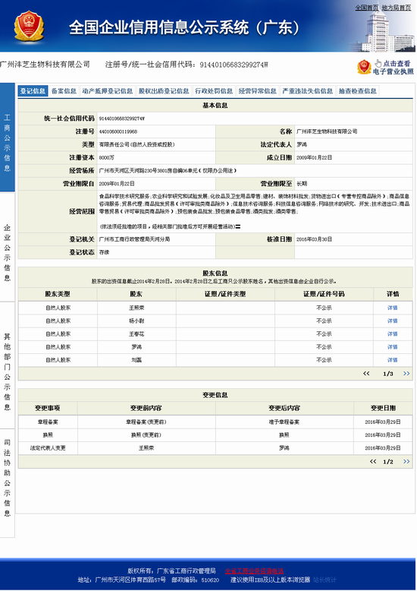Switch to the 备案信息 tab

[64, 91]
